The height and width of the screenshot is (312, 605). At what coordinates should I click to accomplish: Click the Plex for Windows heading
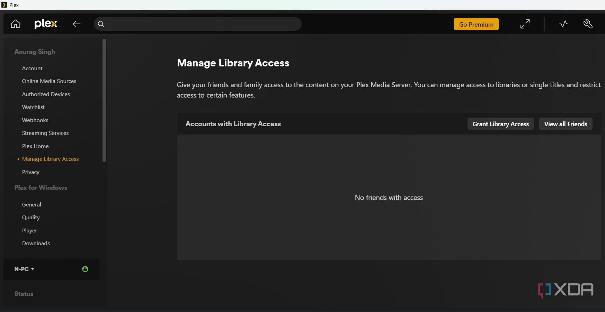pos(41,187)
